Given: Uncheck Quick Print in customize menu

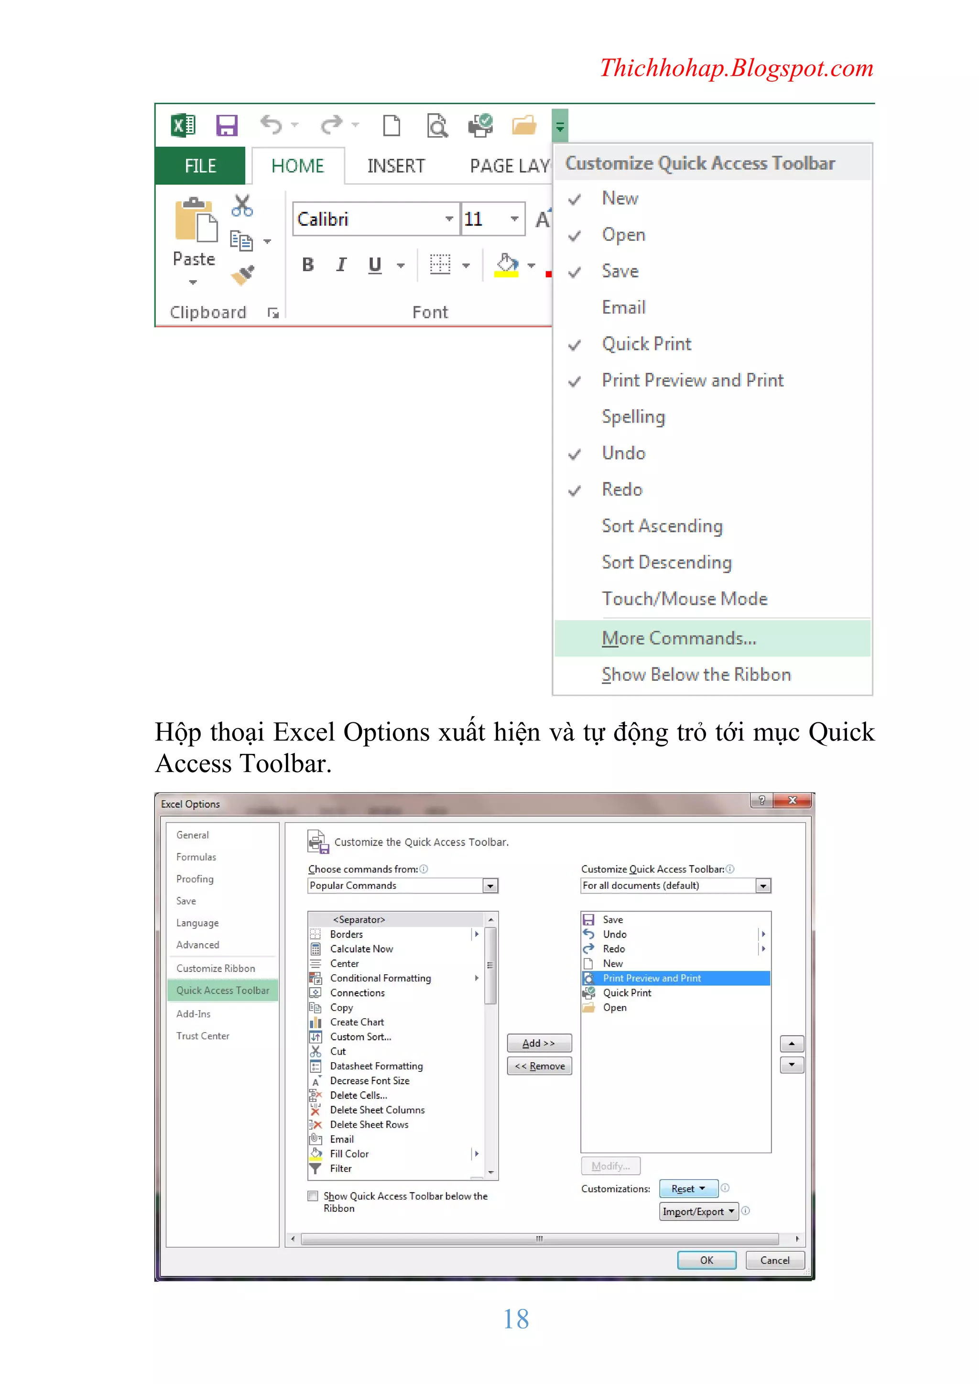Looking at the screenshot, I should [x=712, y=344].
